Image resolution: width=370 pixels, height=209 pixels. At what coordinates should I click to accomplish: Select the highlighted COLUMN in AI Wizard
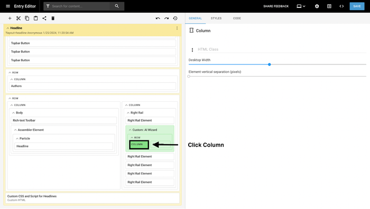click(139, 145)
